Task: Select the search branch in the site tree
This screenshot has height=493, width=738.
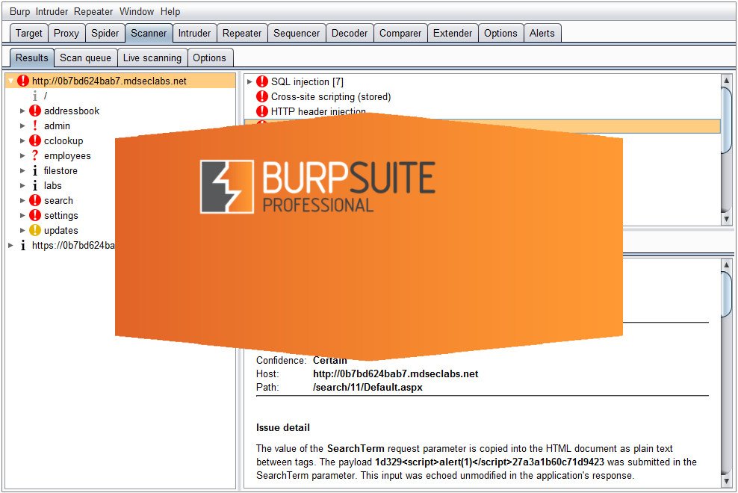Action: coord(61,200)
